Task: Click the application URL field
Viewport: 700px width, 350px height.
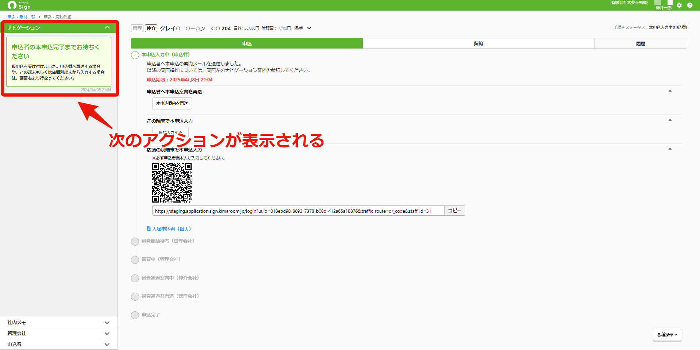Action: pos(298,211)
